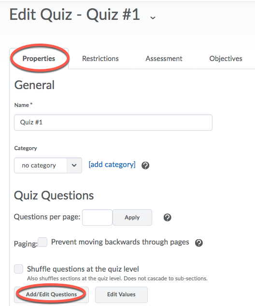This screenshot has height=306, width=255.
Task: Enable Prevent moving backwards through pages checkbox
Action: [42, 242]
